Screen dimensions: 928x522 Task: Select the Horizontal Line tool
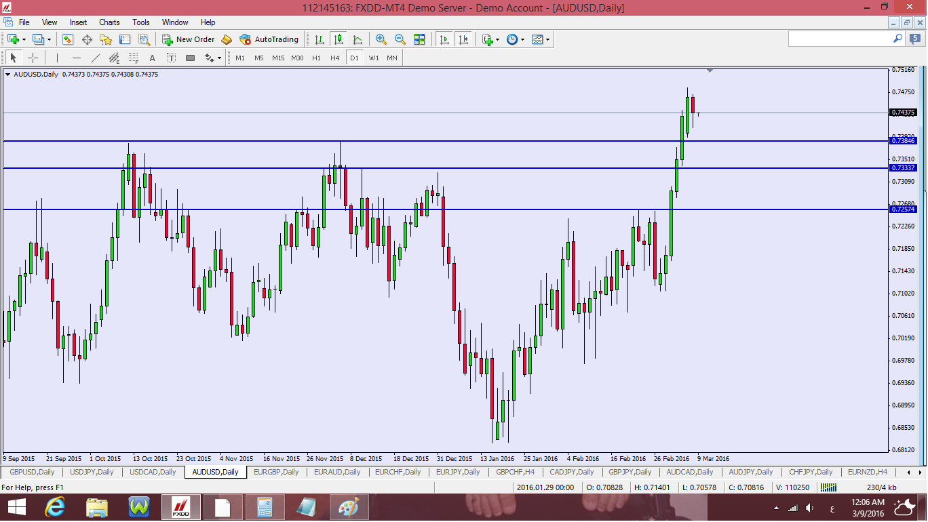(76, 58)
